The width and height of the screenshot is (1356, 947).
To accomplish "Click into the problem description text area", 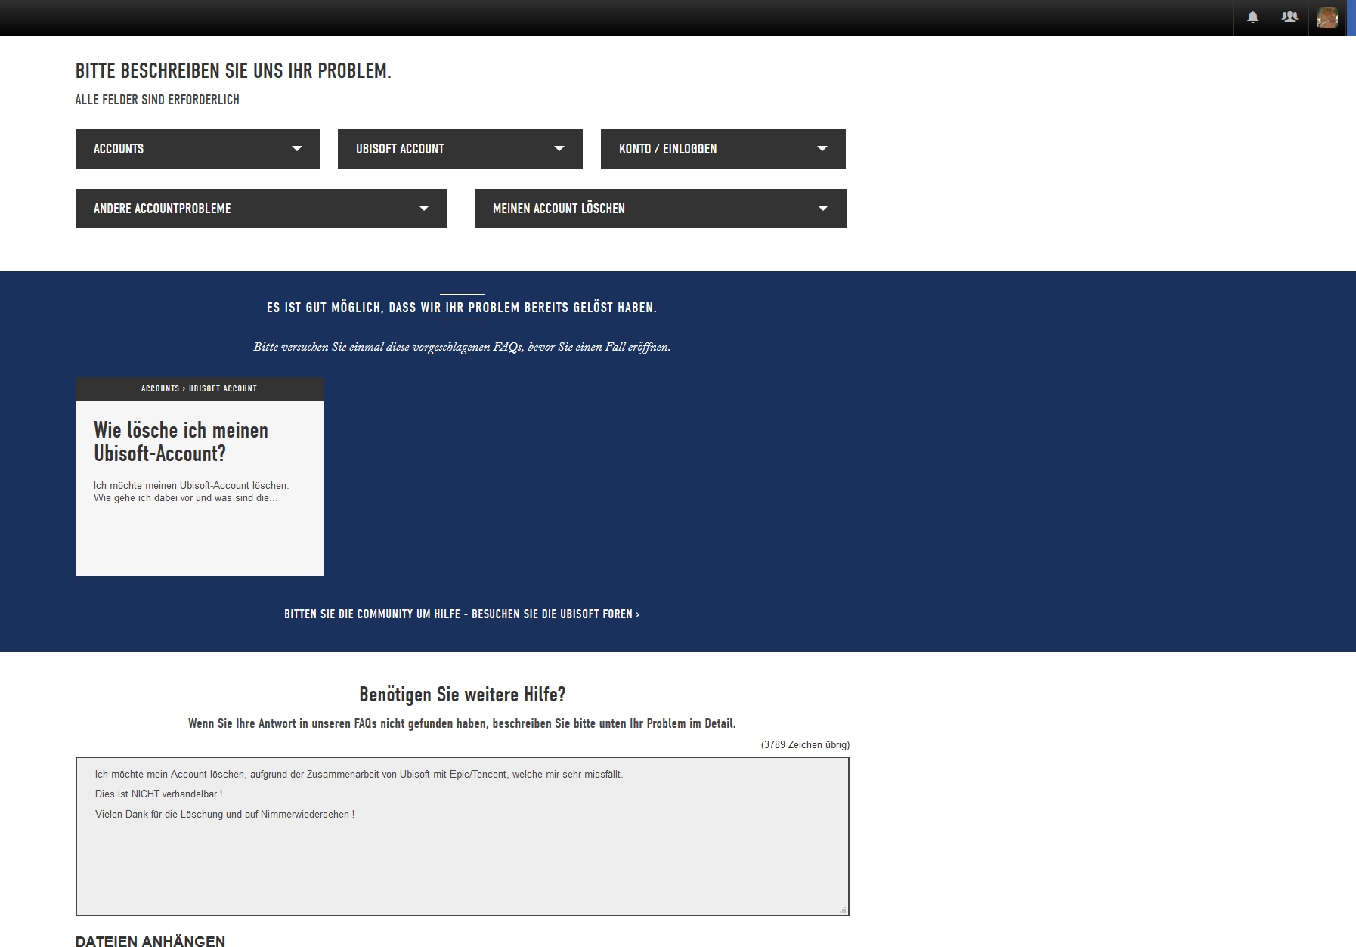I will tap(463, 836).
